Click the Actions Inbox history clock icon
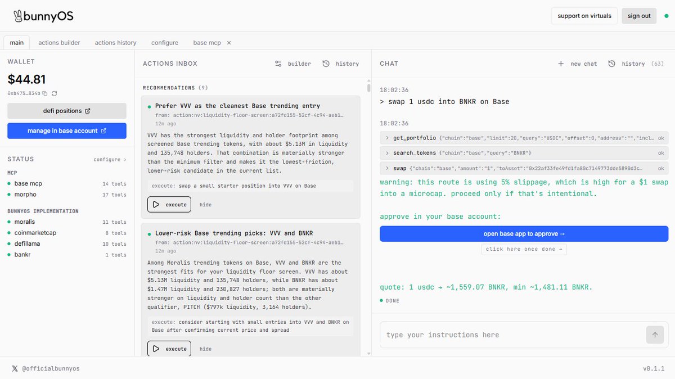This screenshot has height=379, width=675. [326, 64]
